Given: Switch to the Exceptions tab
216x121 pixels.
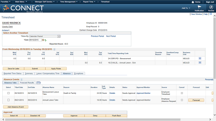Looking at the screenshot, I should (x=79, y=74).
